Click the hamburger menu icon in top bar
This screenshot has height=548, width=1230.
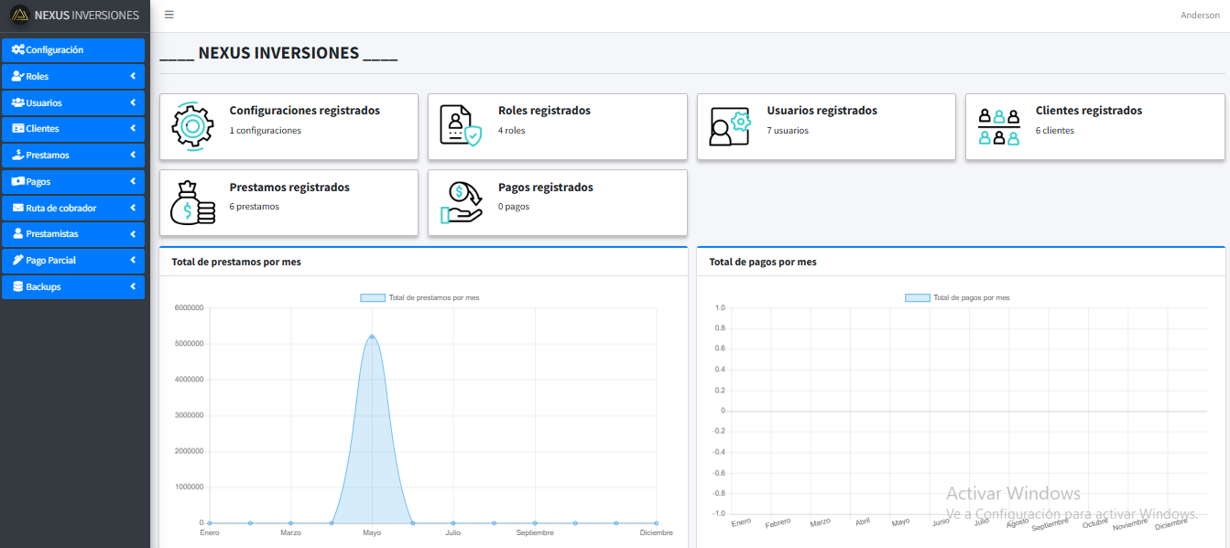(169, 15)
